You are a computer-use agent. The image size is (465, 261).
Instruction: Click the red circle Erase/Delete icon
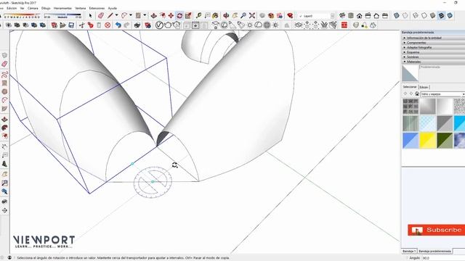click(108, 25)
